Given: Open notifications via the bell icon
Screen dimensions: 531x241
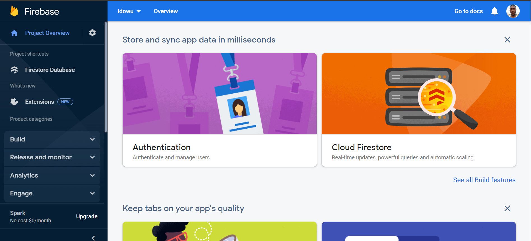Looking at the screenshot, I should [x=494, y=11].
